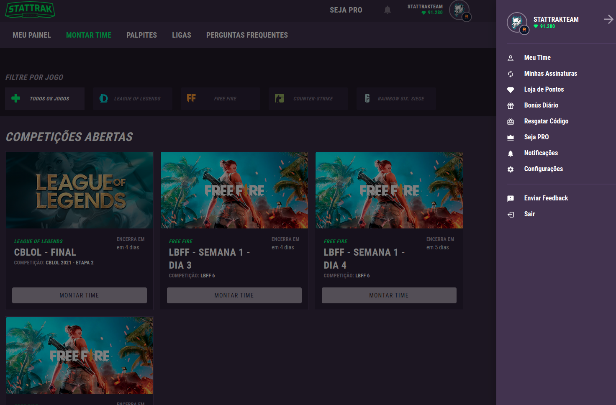
Task: Open the Ligas tab
Action: (182, 35)
